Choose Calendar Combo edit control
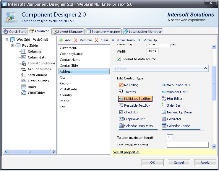219x171 pixels. tap(176, 126)
